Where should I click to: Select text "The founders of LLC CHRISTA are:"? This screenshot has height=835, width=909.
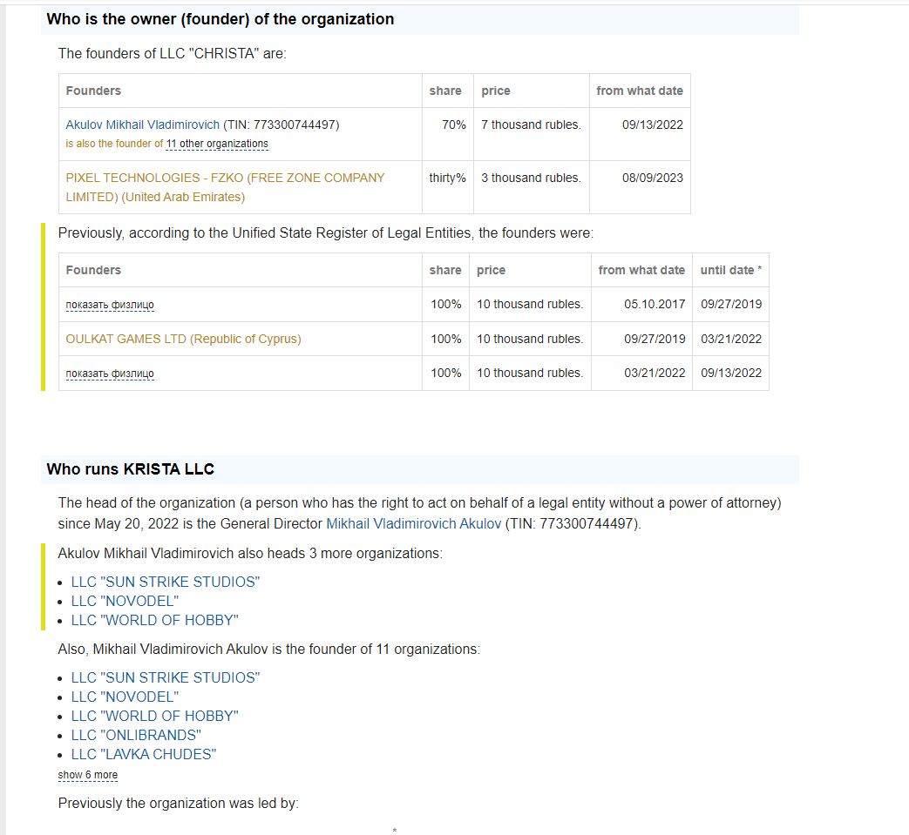point(173,53)
